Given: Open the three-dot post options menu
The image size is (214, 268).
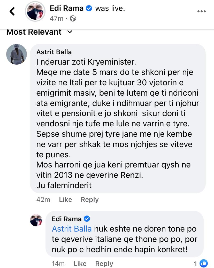Looking at the screenshot, I should (x=201, y=12).
